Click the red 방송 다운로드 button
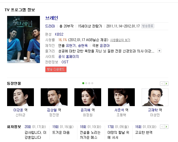The height and width of the screenshot is (142, 178). point(56,69)
